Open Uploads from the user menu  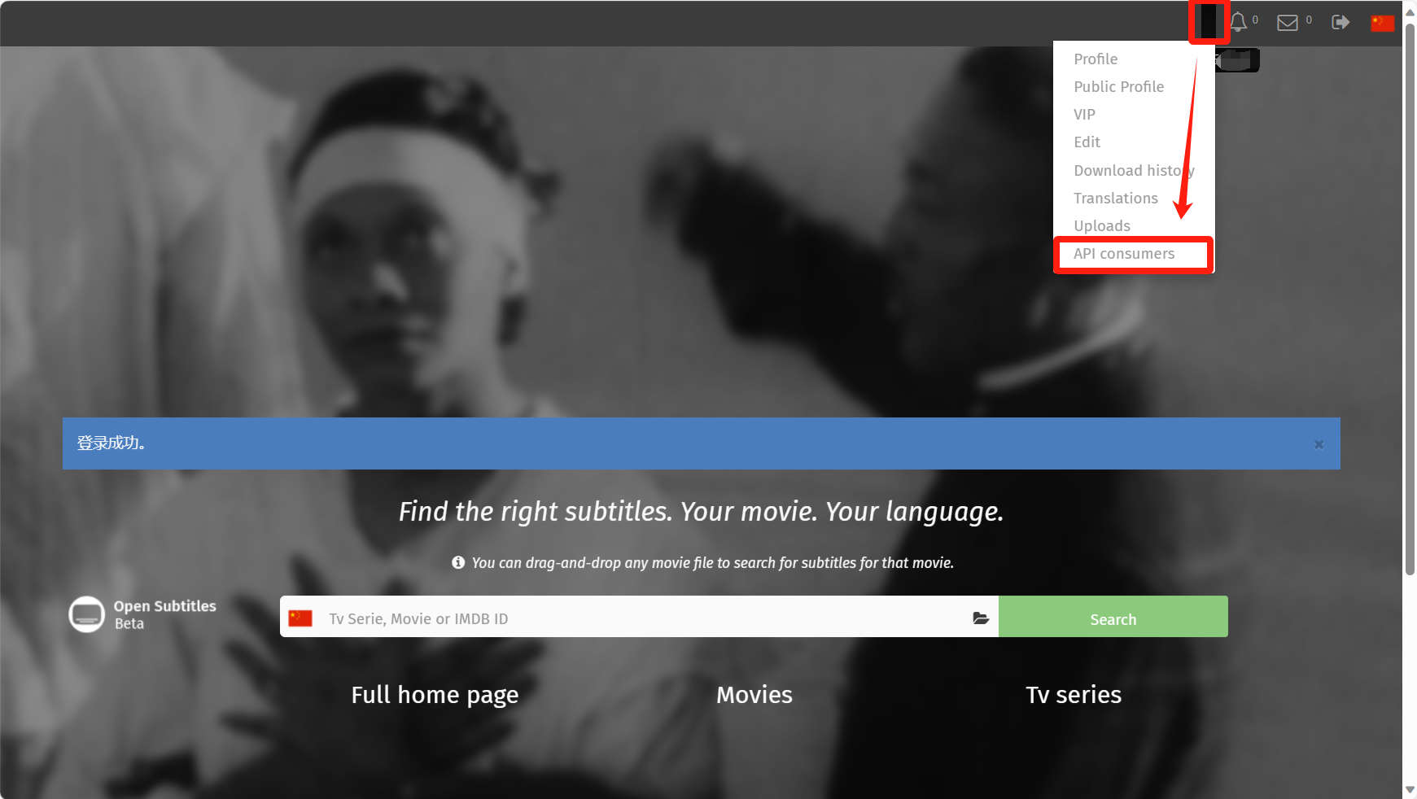point(1101,226)
